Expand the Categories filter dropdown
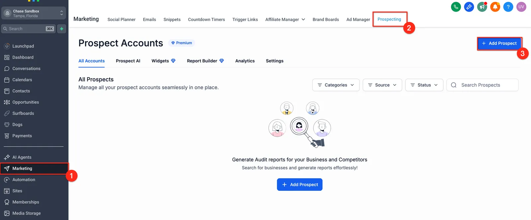531x220 pixels. [336, 85]
